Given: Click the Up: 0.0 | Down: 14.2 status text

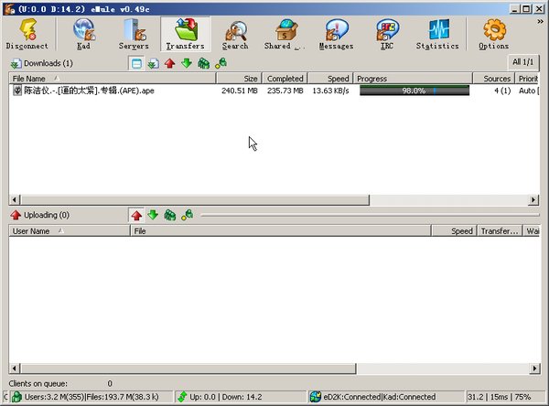Looking at the screenshot, I should click(226, 397).
